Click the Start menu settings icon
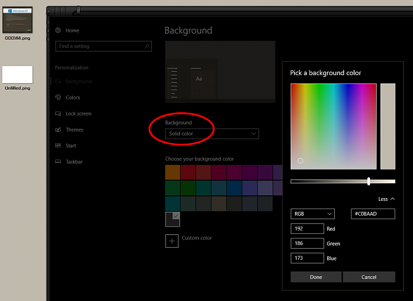Screen dimensions: 413x301 (x=58, y=146)
